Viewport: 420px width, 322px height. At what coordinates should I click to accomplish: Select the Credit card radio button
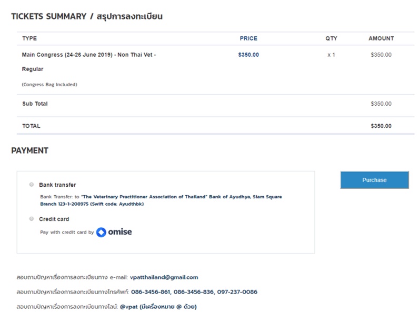[32, 219]
